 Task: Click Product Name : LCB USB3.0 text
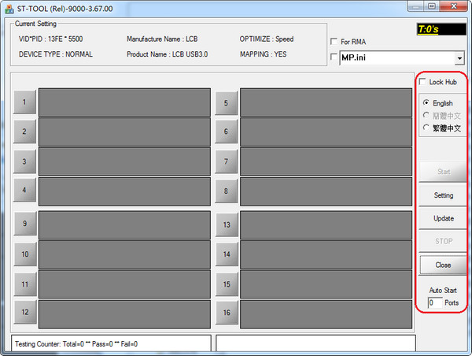pos(167,54)
